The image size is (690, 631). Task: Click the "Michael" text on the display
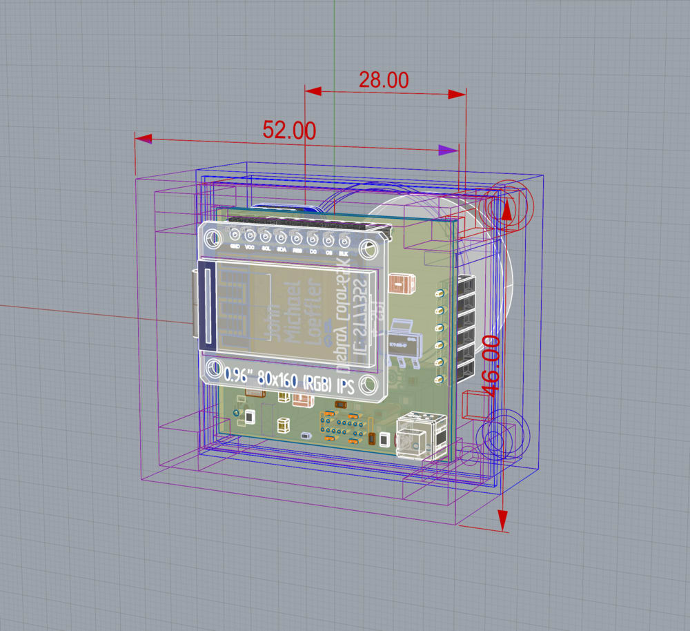click(x=292, y=312)
